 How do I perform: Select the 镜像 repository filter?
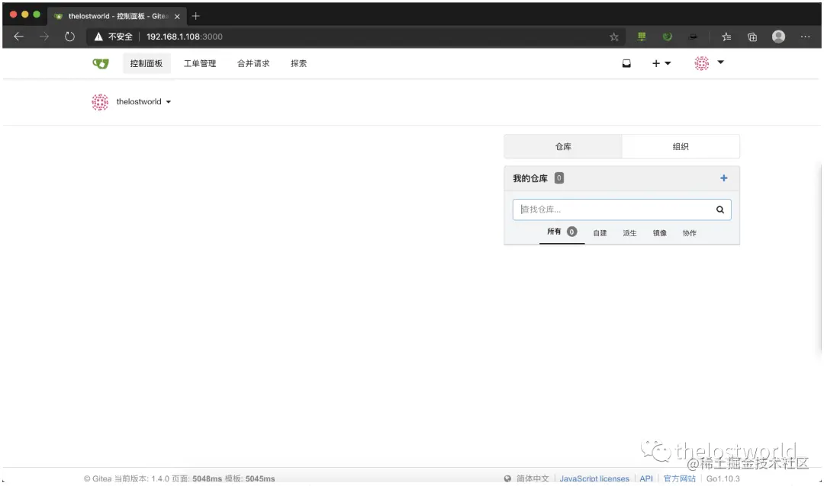pyautogui.click(x=659, y=233)
